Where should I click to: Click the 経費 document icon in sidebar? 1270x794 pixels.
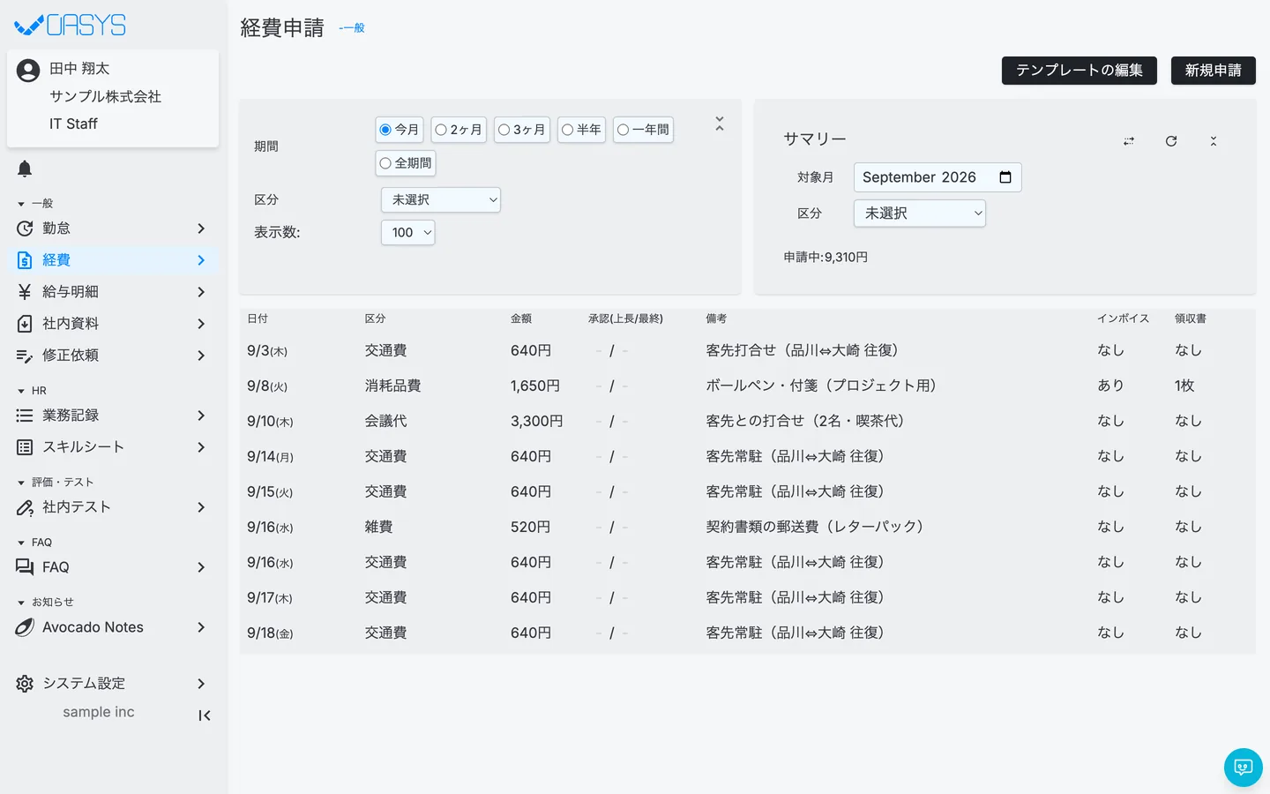pos(25,260)
